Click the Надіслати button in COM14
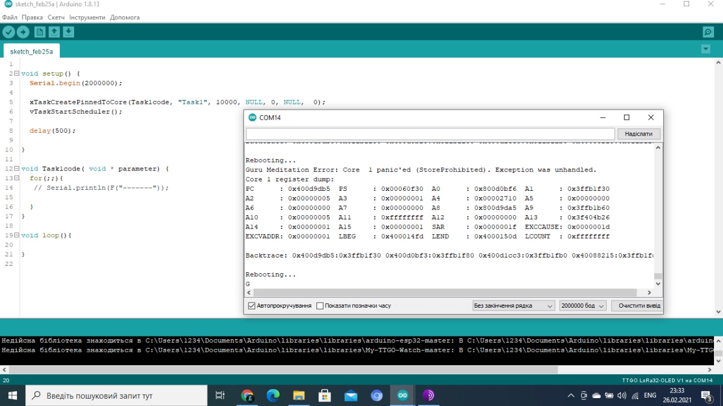The width and height of the screenshot is (723, 406). pos(639,134)
